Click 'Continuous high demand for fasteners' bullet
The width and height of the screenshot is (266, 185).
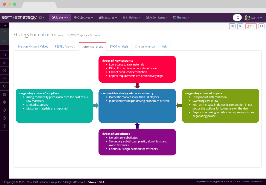click(133, 149)
